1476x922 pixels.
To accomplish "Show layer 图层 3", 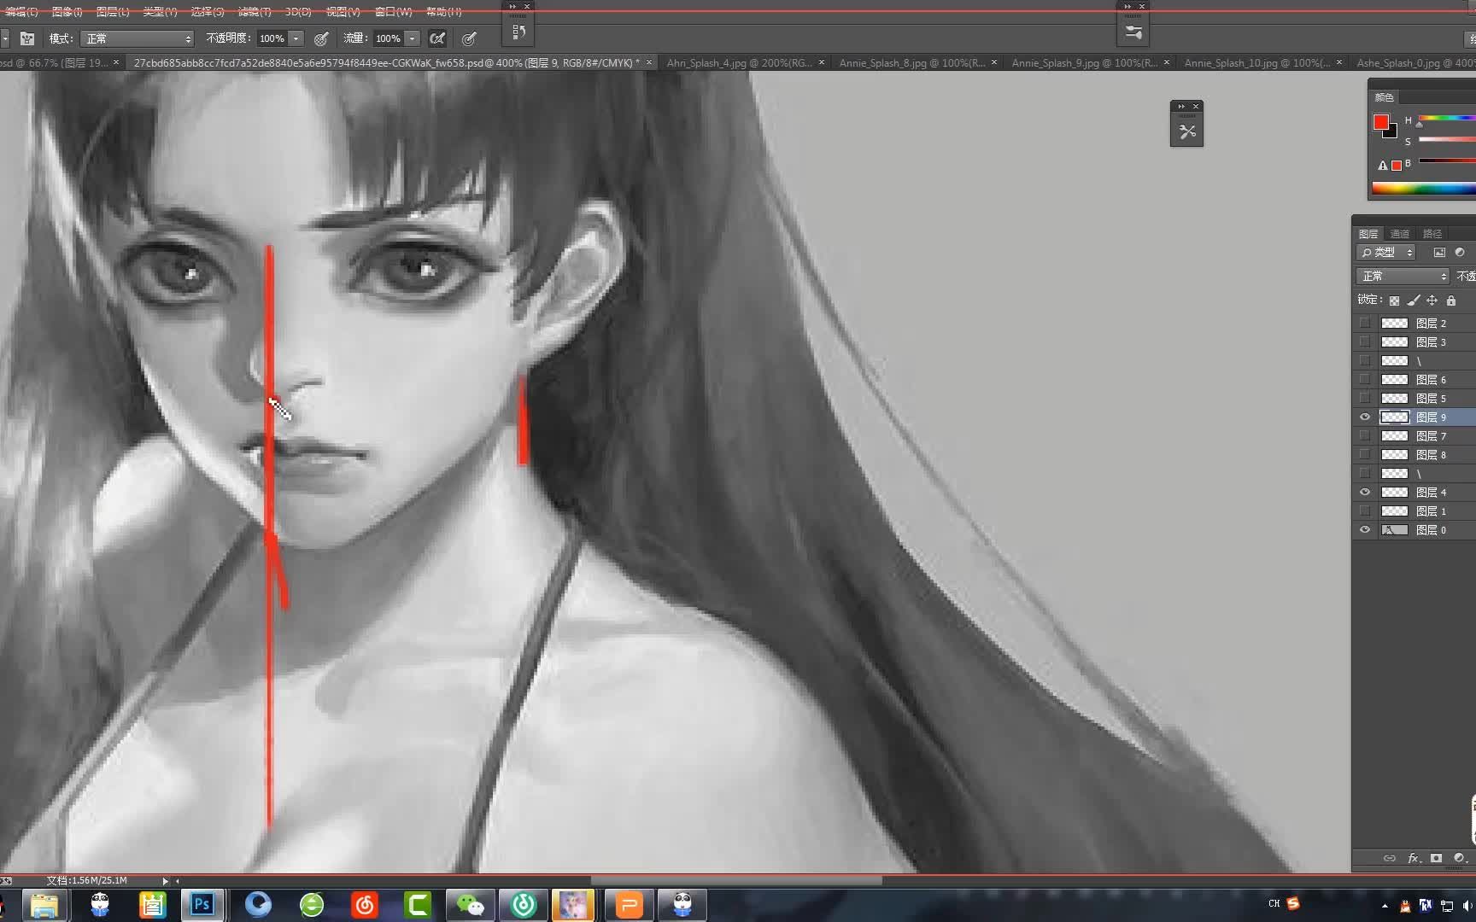I will pos(1365,342).
